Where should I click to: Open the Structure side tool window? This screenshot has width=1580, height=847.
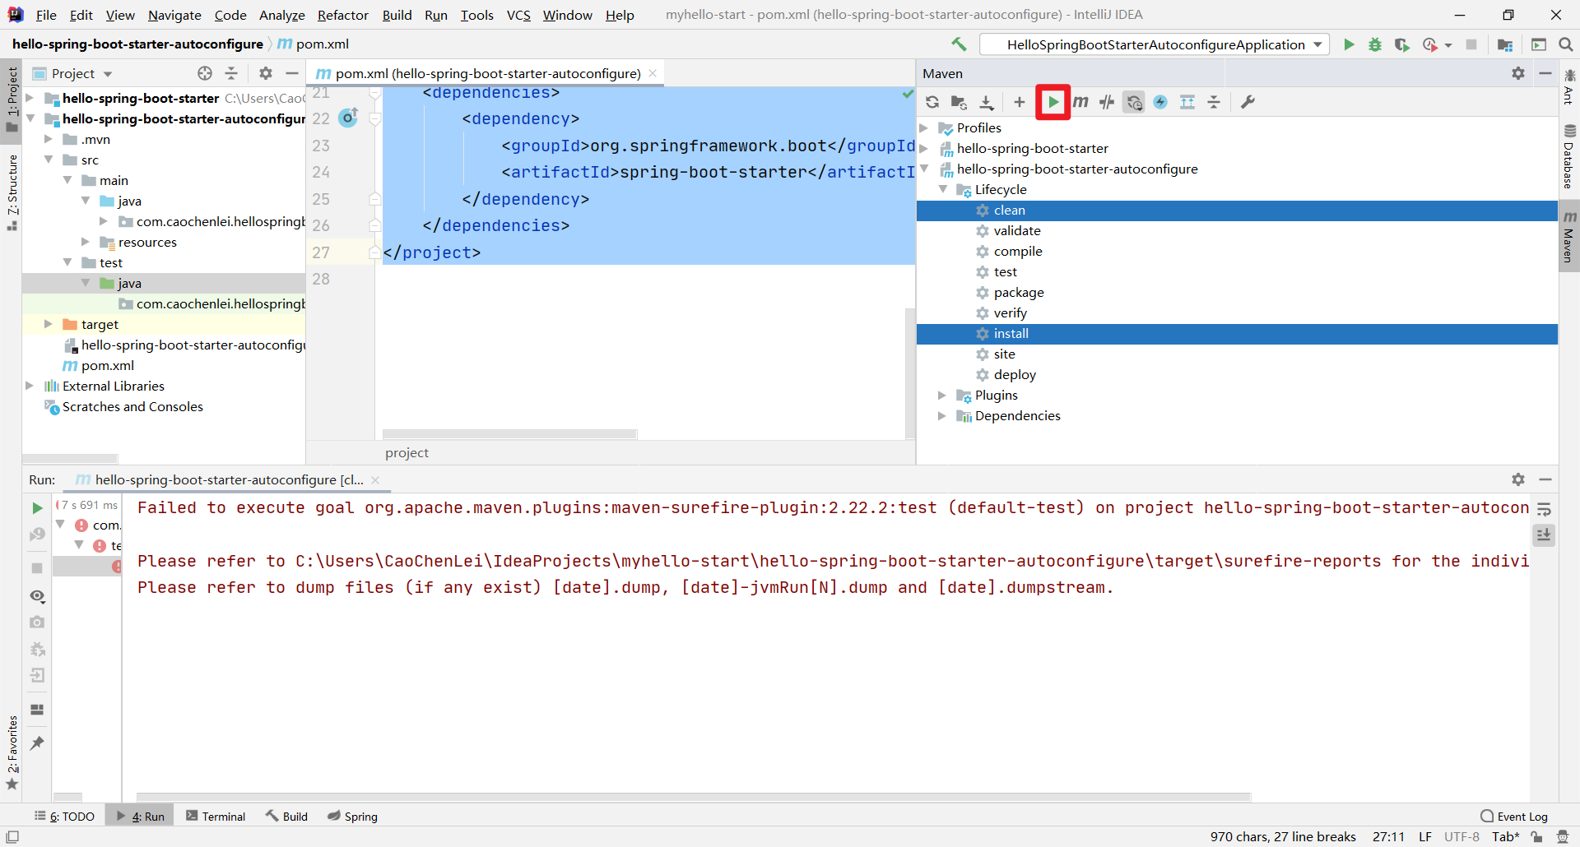click(12, 192)
